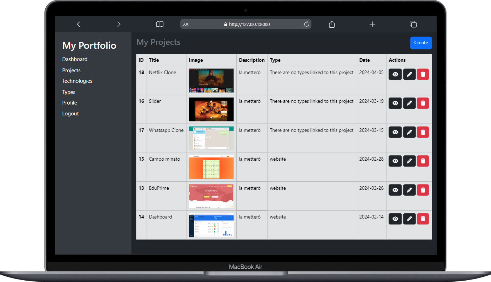Delete the Slider project via trash icon
Image resolution: width=491 pixels, height=282 pixels.
pos(423,103)
